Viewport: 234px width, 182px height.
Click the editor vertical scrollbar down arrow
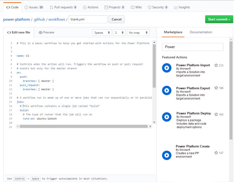point(154,122)
